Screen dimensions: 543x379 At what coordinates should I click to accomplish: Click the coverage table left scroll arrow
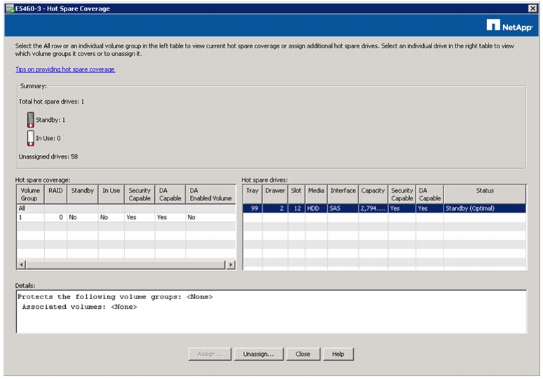[22, 265]
